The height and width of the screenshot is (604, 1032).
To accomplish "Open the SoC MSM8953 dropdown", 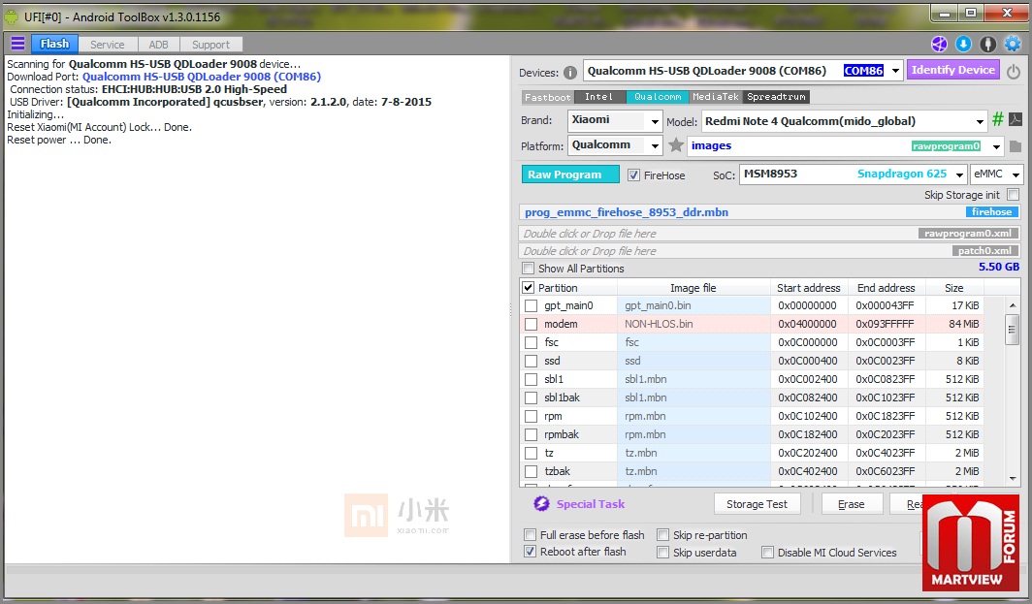I will (959, 175).
